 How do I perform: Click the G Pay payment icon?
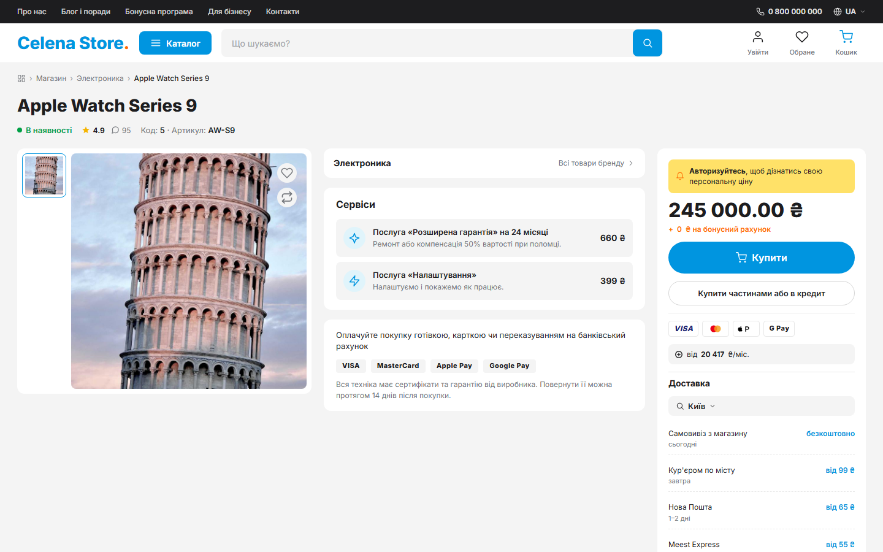[779, 329]
